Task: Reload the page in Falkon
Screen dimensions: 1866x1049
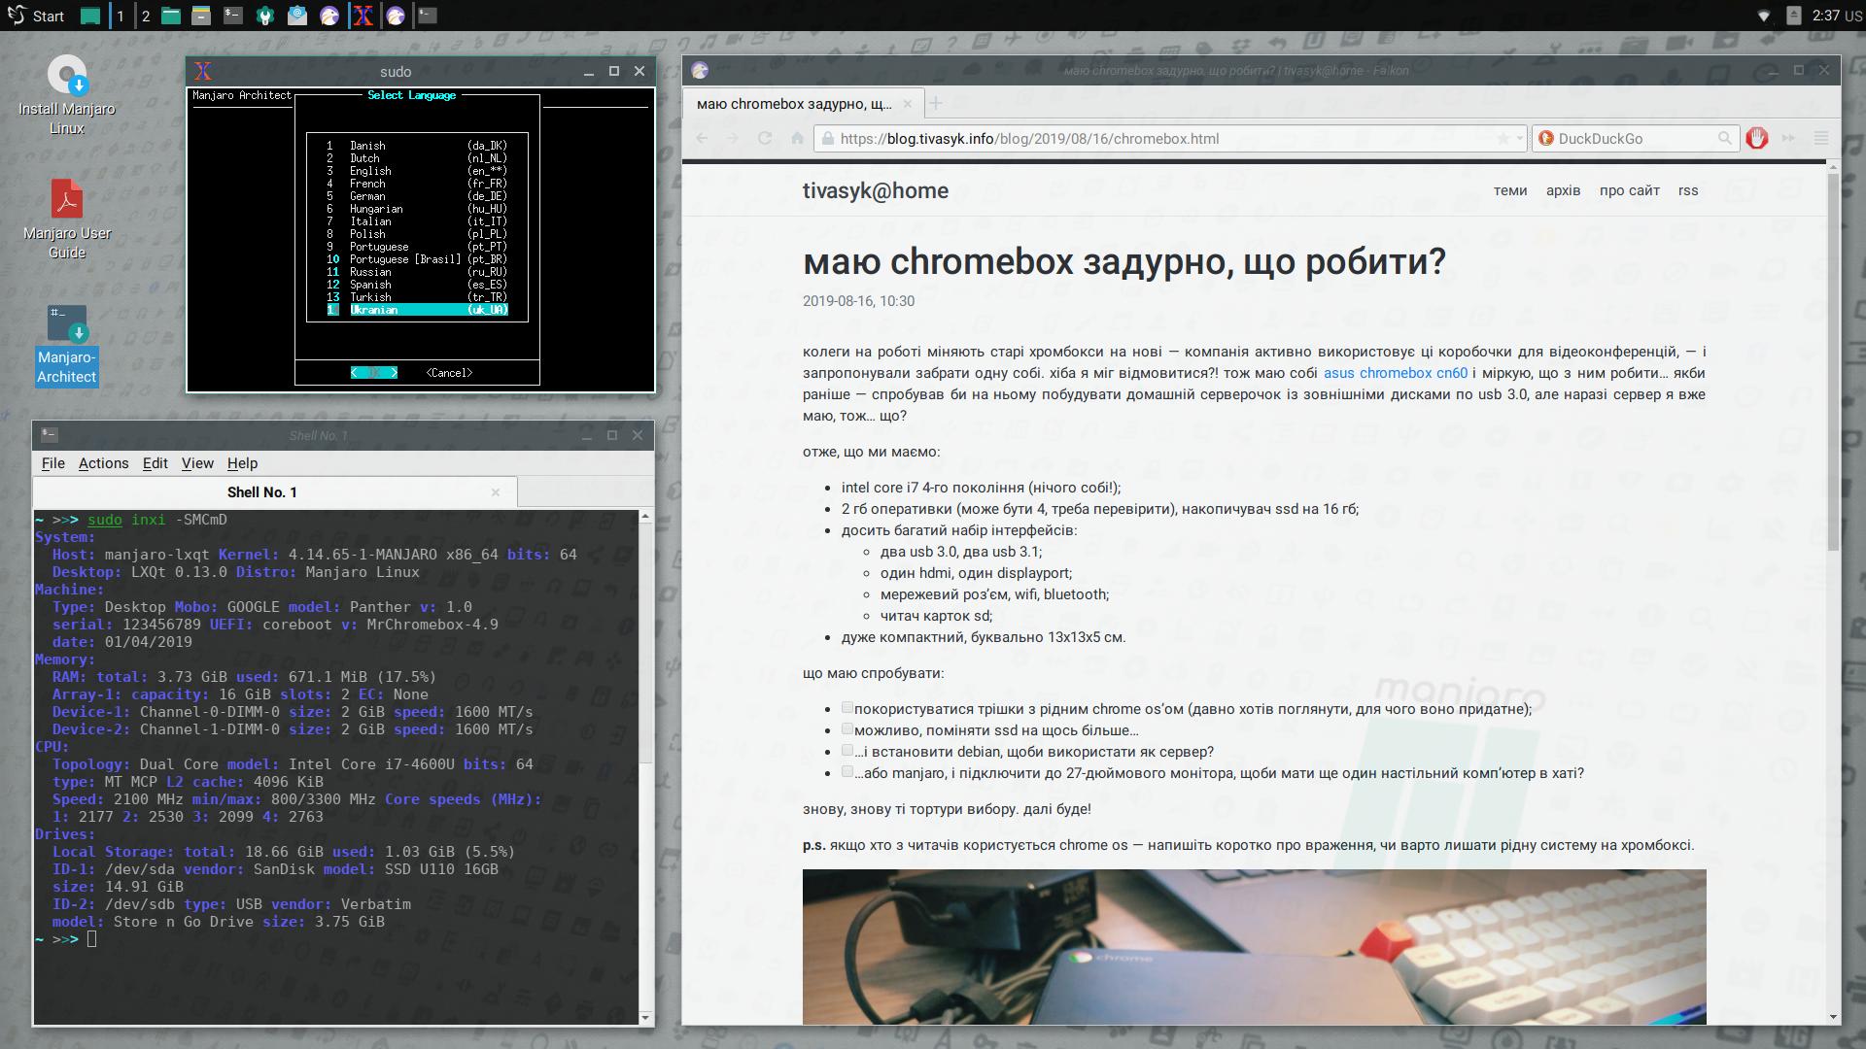Action: click(765, 138)
